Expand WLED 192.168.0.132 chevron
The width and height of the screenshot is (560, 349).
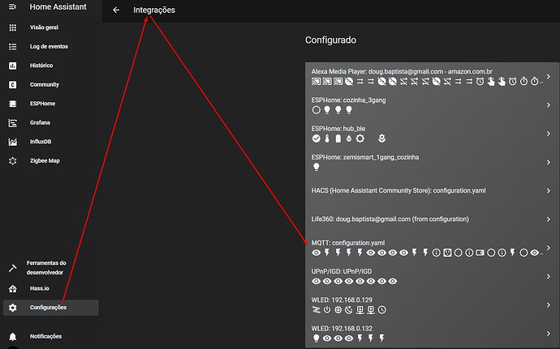pos(549,334)
